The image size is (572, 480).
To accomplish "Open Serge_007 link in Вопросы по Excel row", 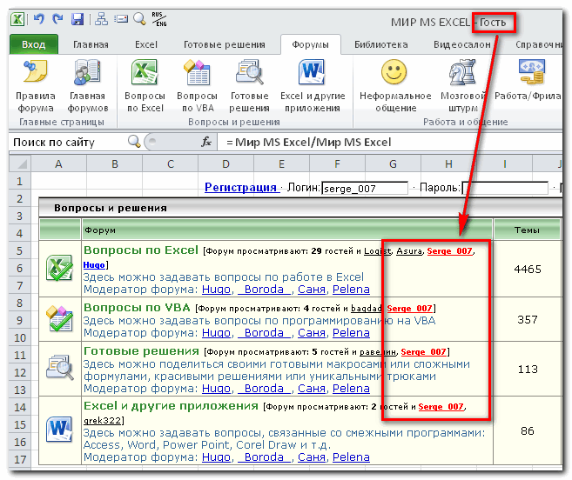I will tap(450, 251).
